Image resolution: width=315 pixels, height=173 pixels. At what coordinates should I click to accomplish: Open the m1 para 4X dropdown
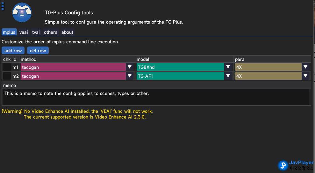click(305, 67)
